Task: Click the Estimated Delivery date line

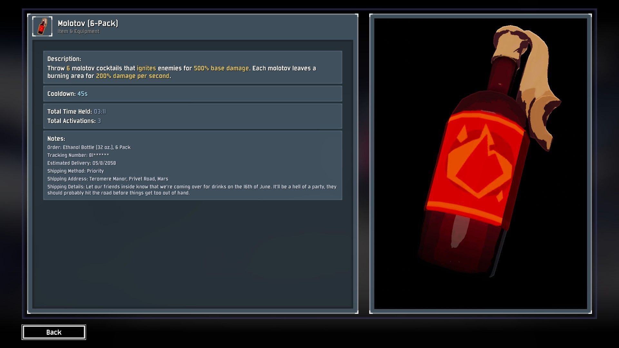Action: tap(82, 163)
